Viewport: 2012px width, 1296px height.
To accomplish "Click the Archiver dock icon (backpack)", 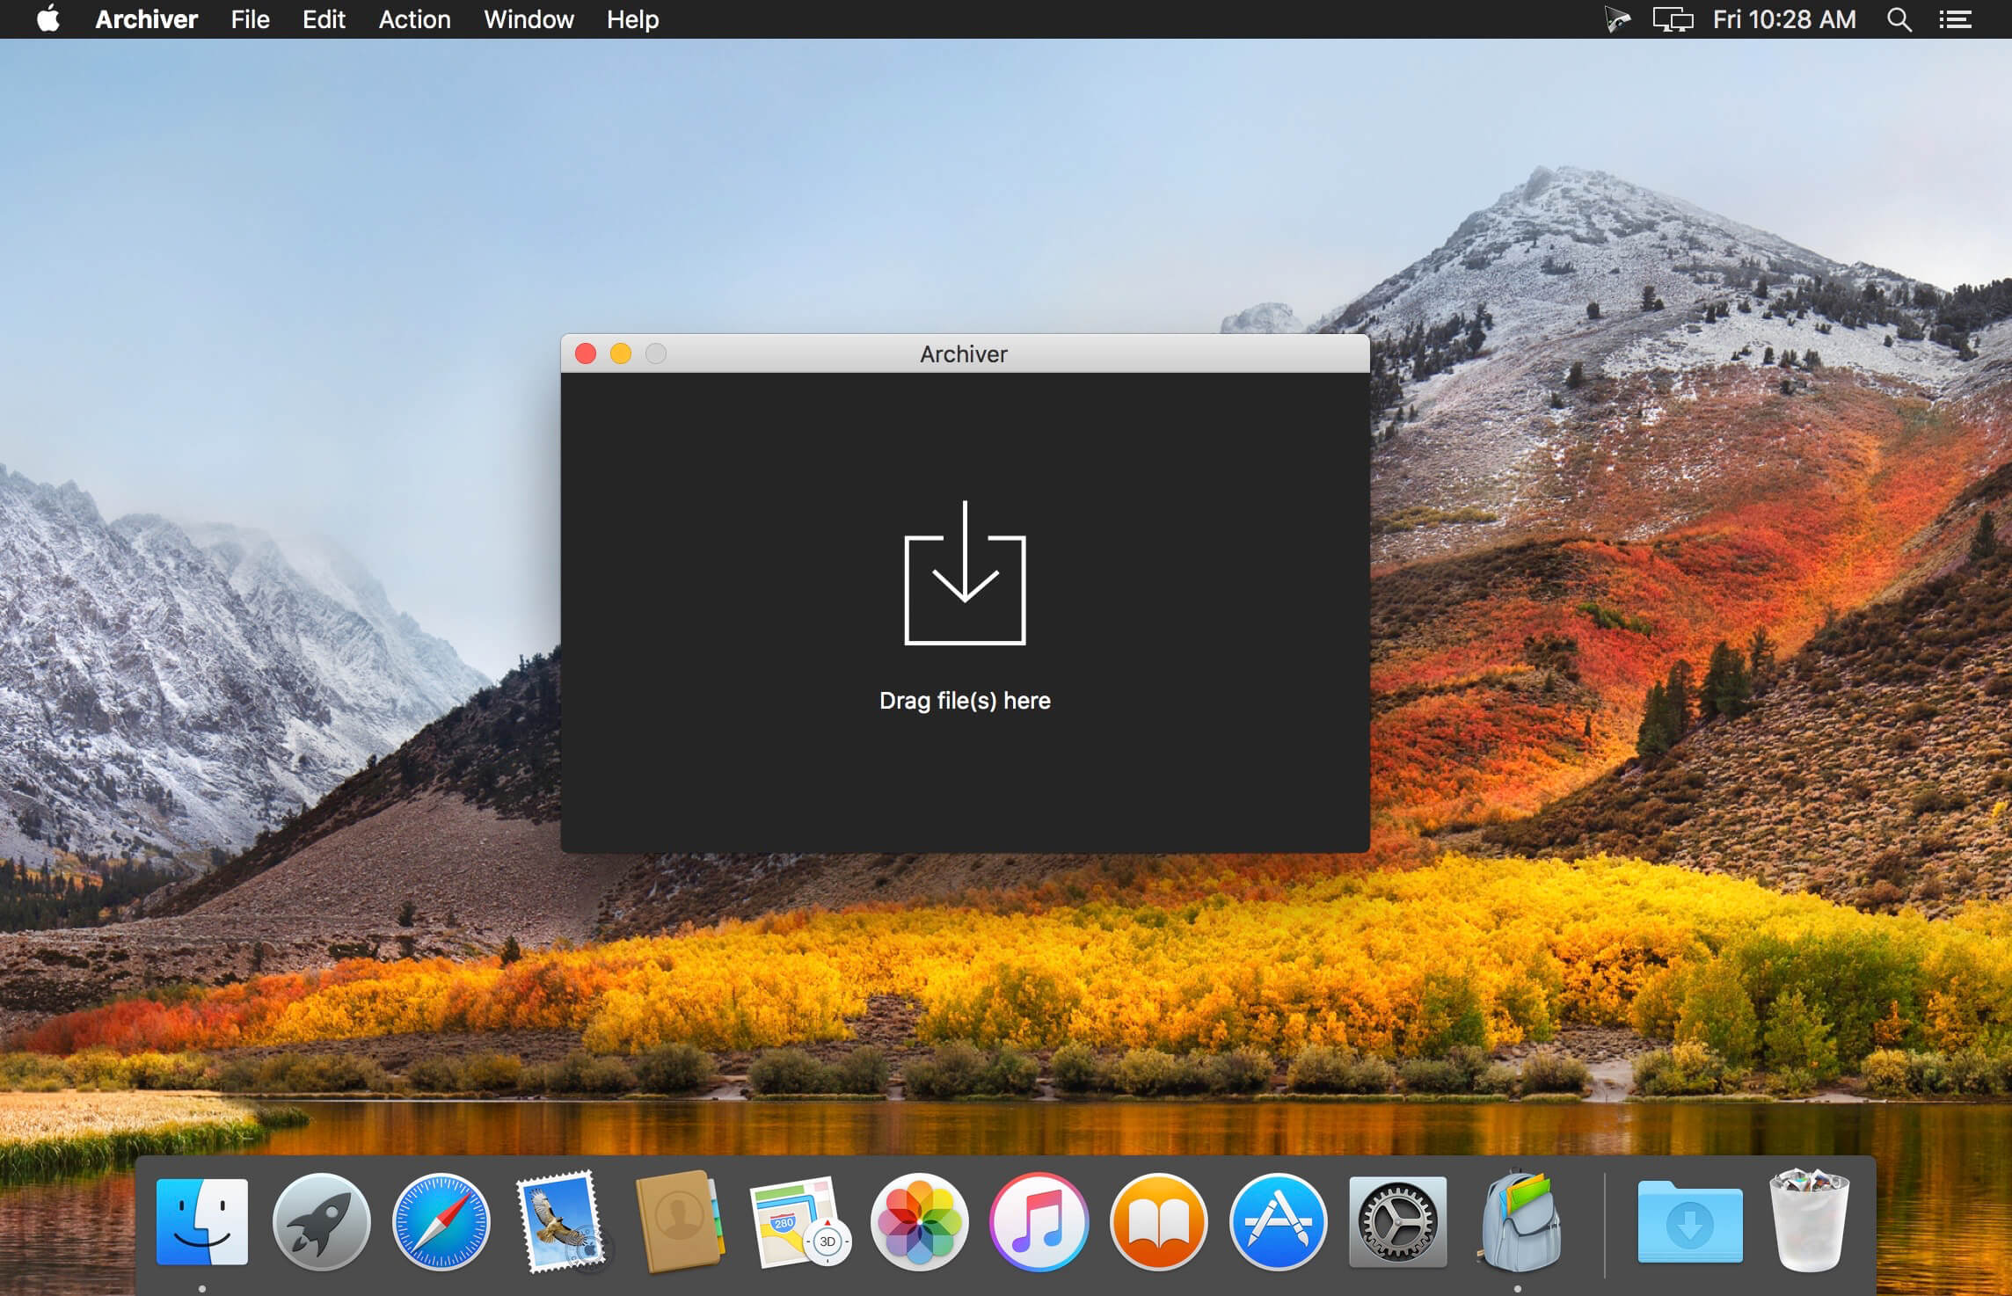I will click(1519, 1222).
